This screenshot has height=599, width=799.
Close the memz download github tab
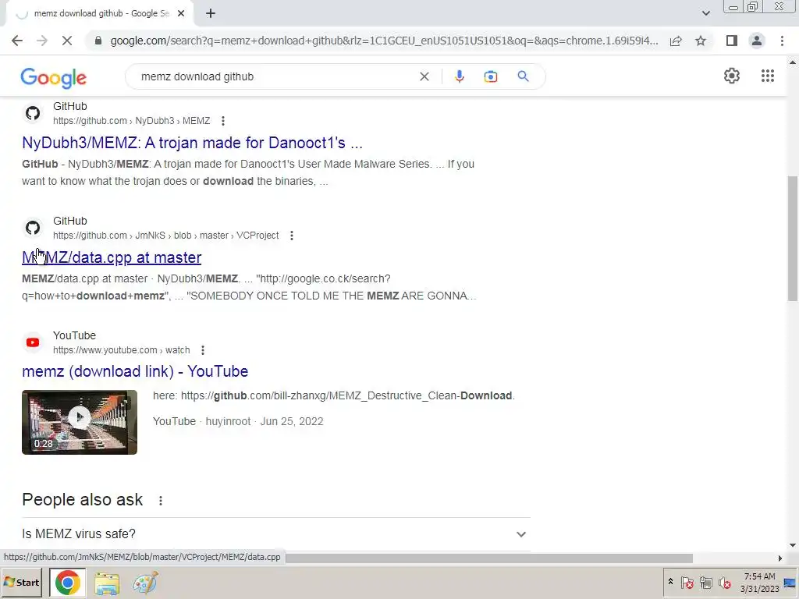181,14
